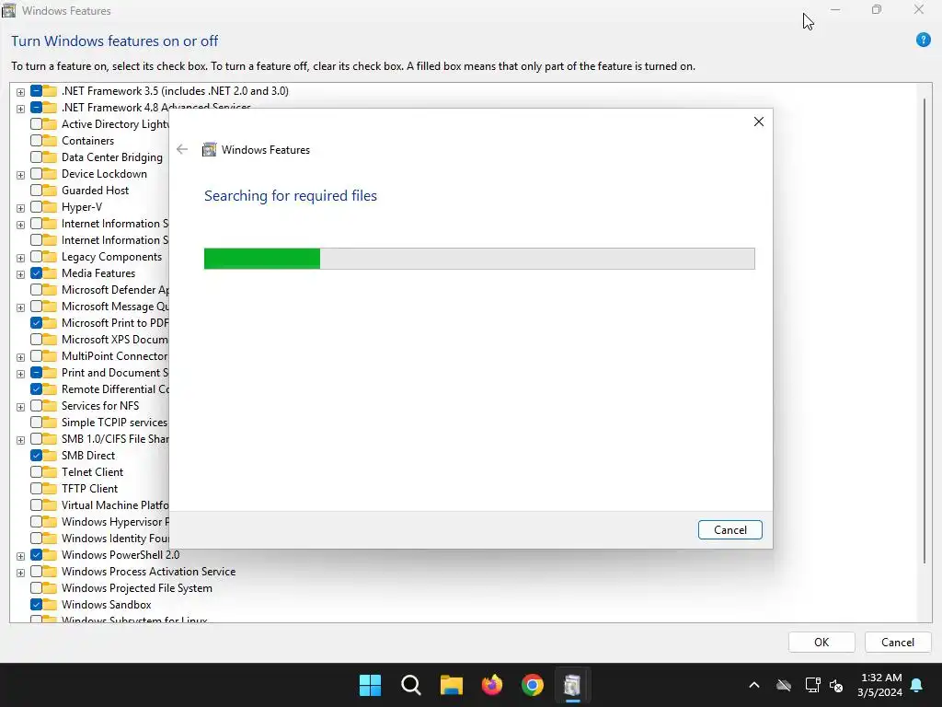
Task: Click the folder icon beside Guarded Host
Action: [50, 191]
